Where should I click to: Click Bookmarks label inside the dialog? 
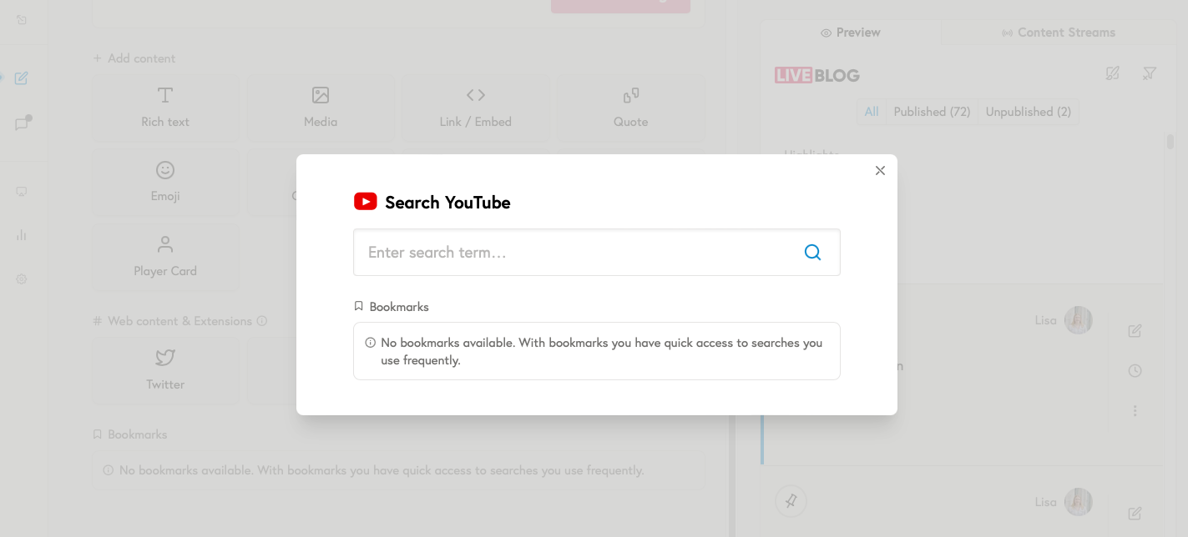point(392,307)
